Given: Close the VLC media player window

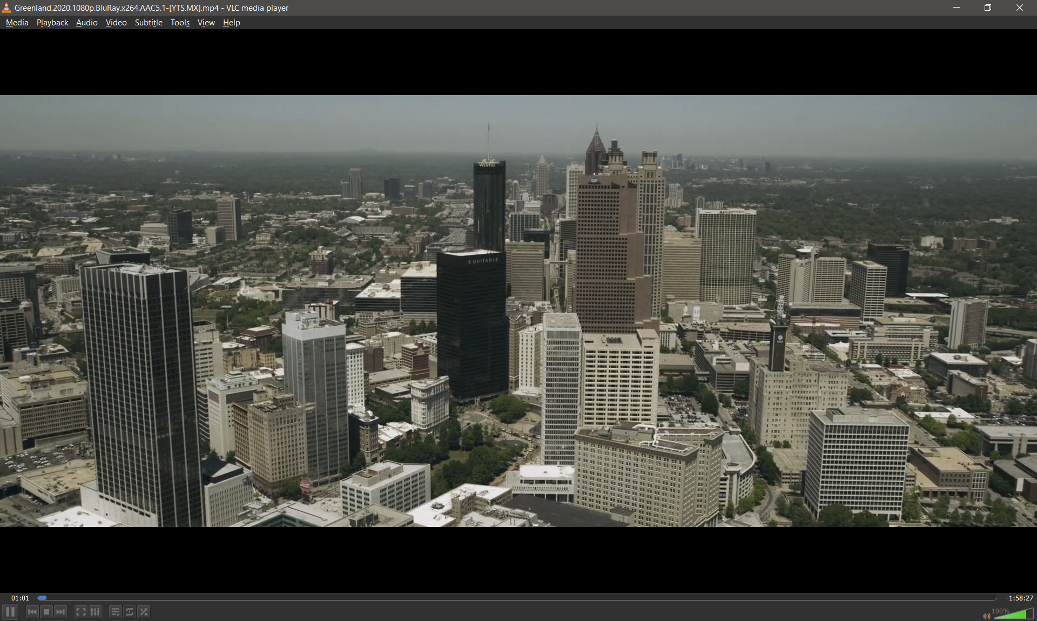Looking at the screenshot, I should [1020, 8].
